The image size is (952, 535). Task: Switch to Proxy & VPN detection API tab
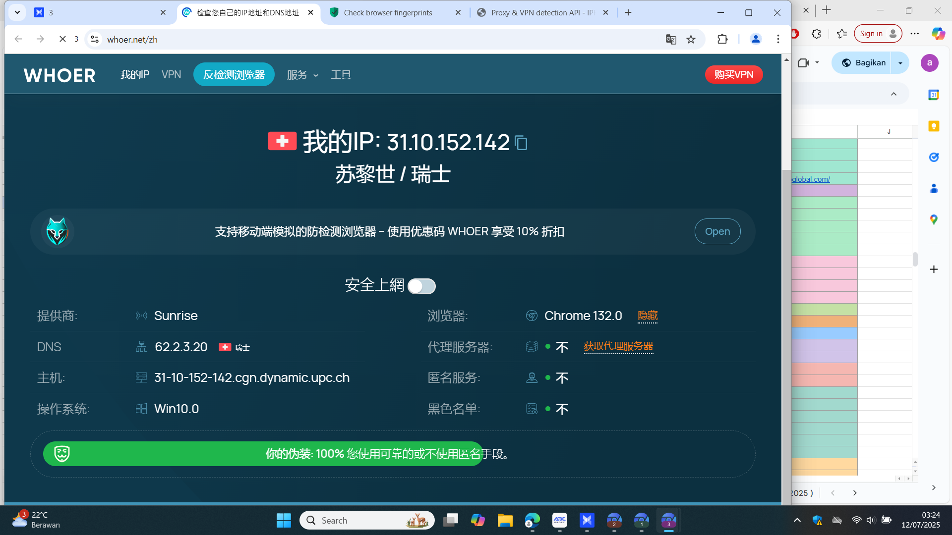542,12
